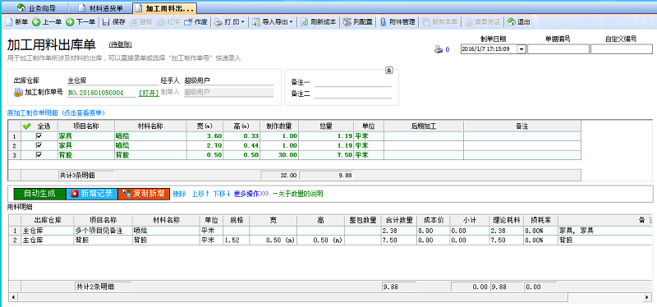Move row up with 上移
657x307 pixels.
(x=200, y=194)
